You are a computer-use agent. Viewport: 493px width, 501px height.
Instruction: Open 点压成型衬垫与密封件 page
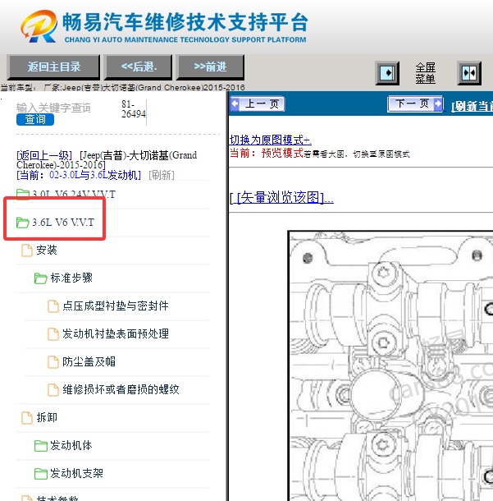[x=116, y=306]
